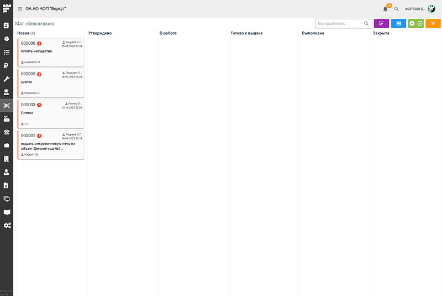Expand the green dropdown arrow button
442x296 pixels.
click(x=420, y=24)
